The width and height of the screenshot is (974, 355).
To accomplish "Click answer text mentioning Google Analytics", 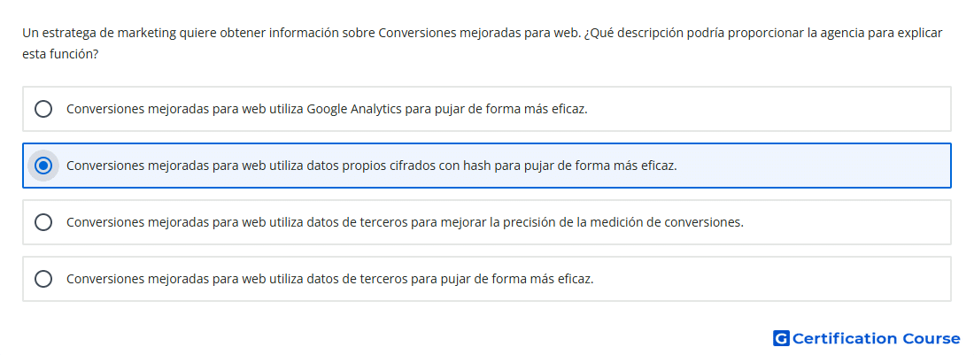I will click(327, 109).
